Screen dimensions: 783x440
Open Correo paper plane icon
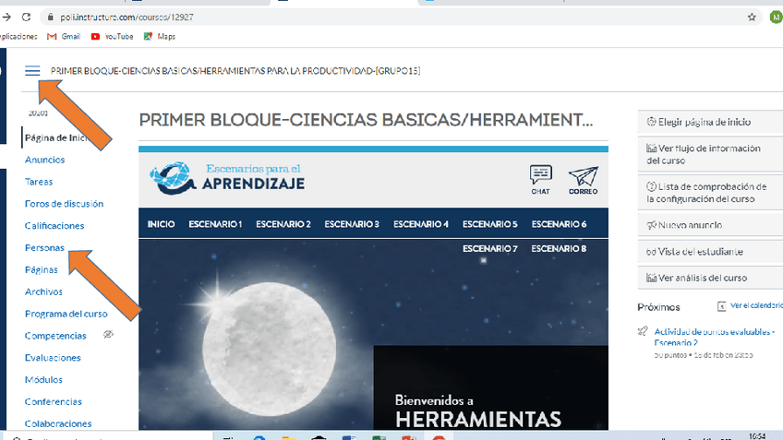click(x=583, y=176)
